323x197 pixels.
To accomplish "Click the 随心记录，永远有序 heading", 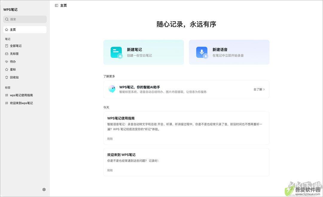I will pyautogui.click(x=186, y=24).
